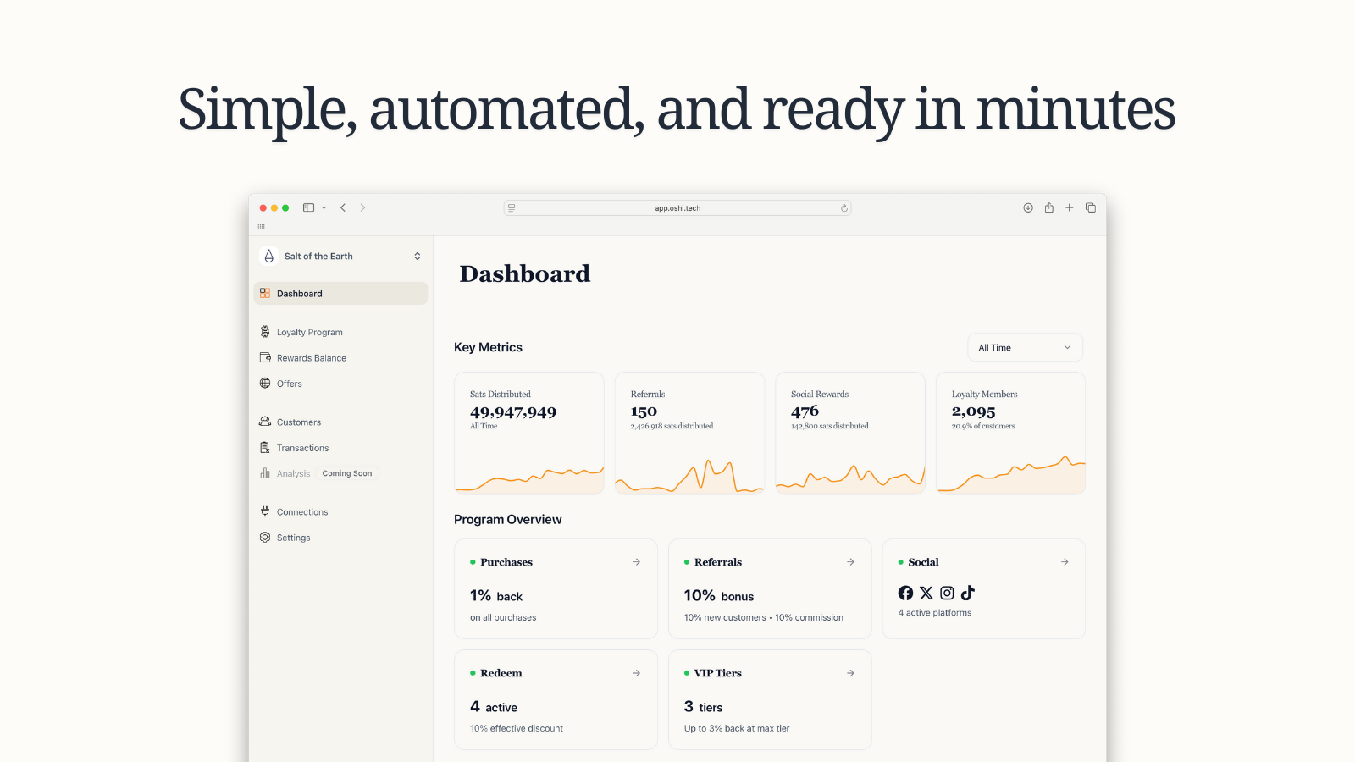Open the Offers page from the sidebar
Viewport: 1355px width, 762px height.
[291, 384]
